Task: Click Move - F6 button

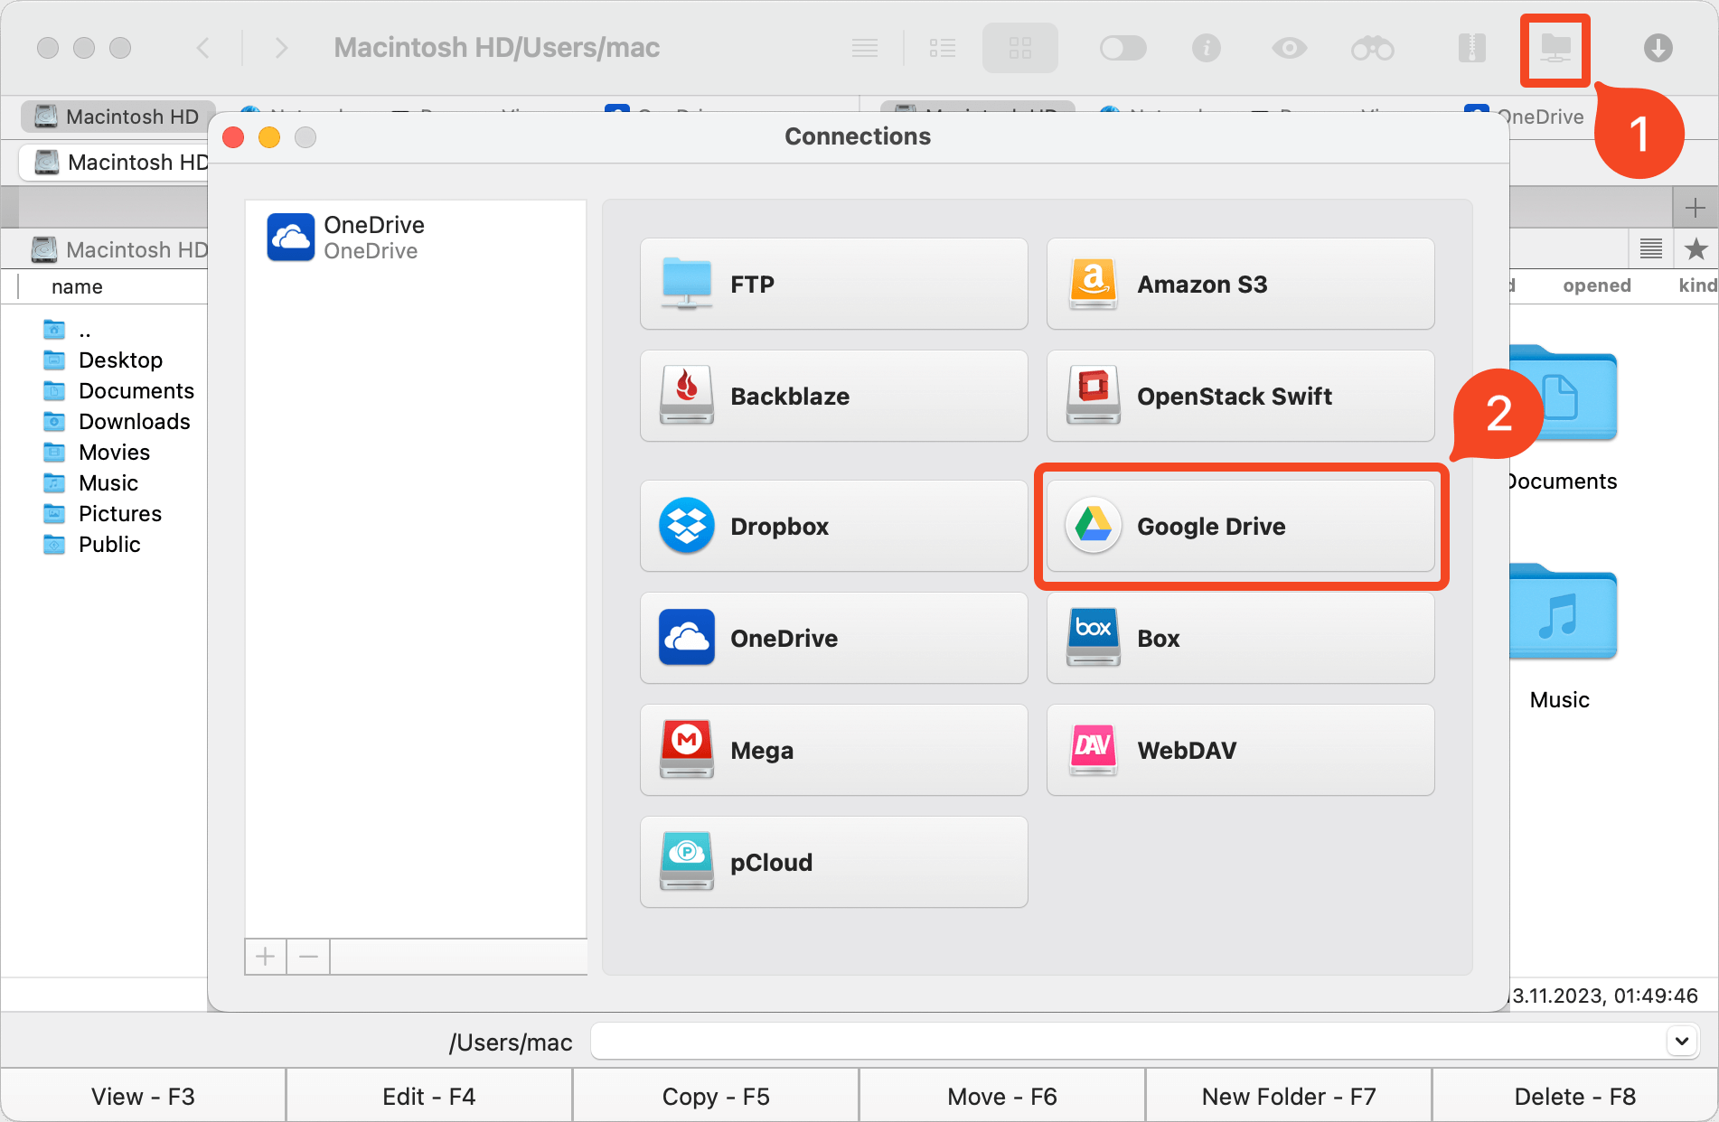Action: [x=1002, y=1096]
